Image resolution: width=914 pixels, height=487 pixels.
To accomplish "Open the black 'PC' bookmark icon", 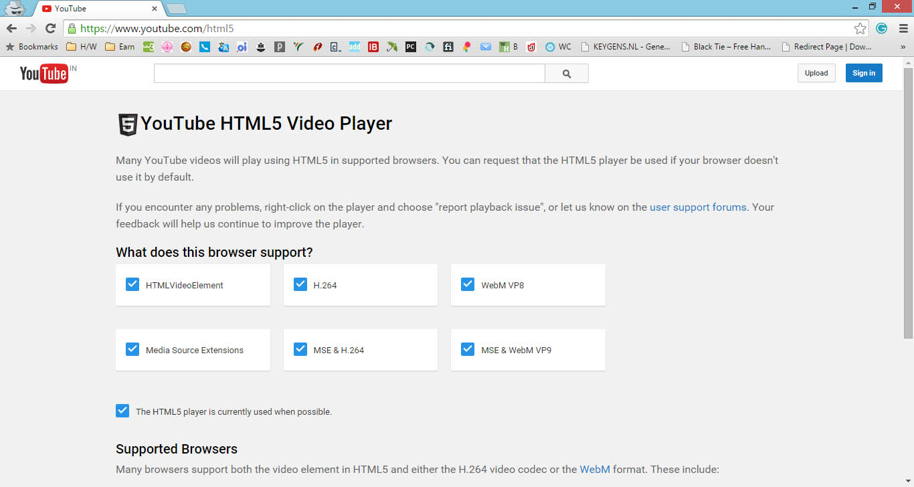I will pyautogui.click(x=411, y=47).
